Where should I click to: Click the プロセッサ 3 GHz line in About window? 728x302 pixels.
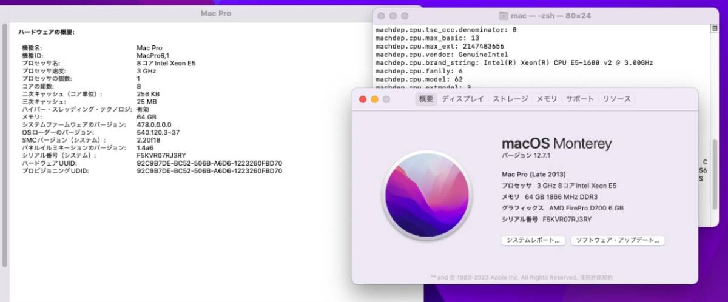click(x=559, y=186)
